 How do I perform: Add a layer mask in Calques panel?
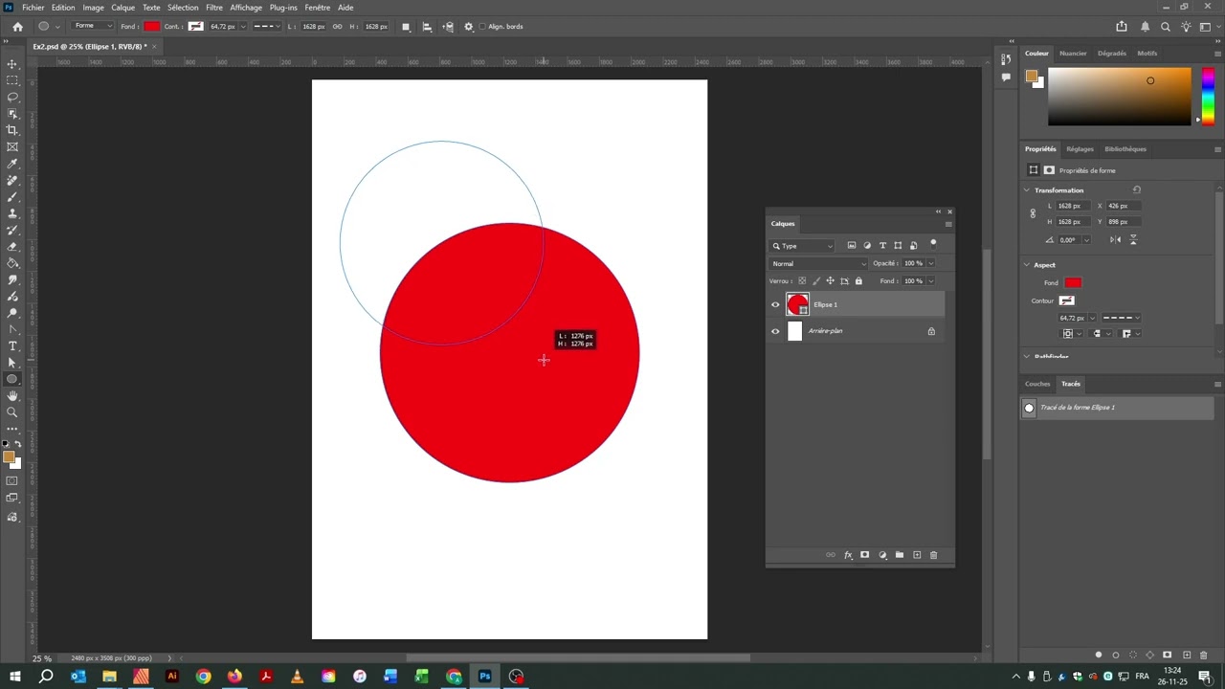pyautogui.click(x=864, y=555)
